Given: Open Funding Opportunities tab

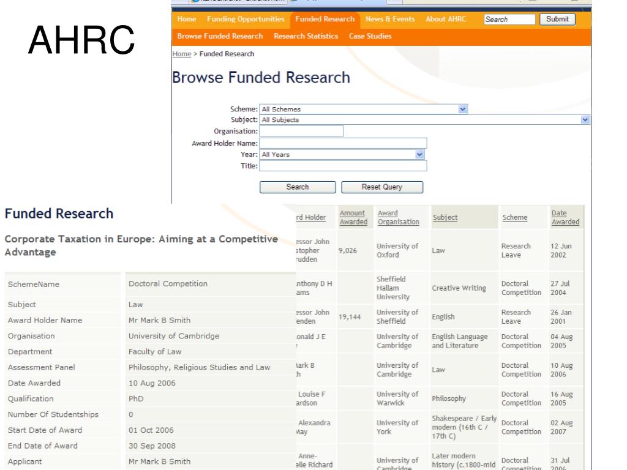Looking at the screenshot, I should coord(246,19).
